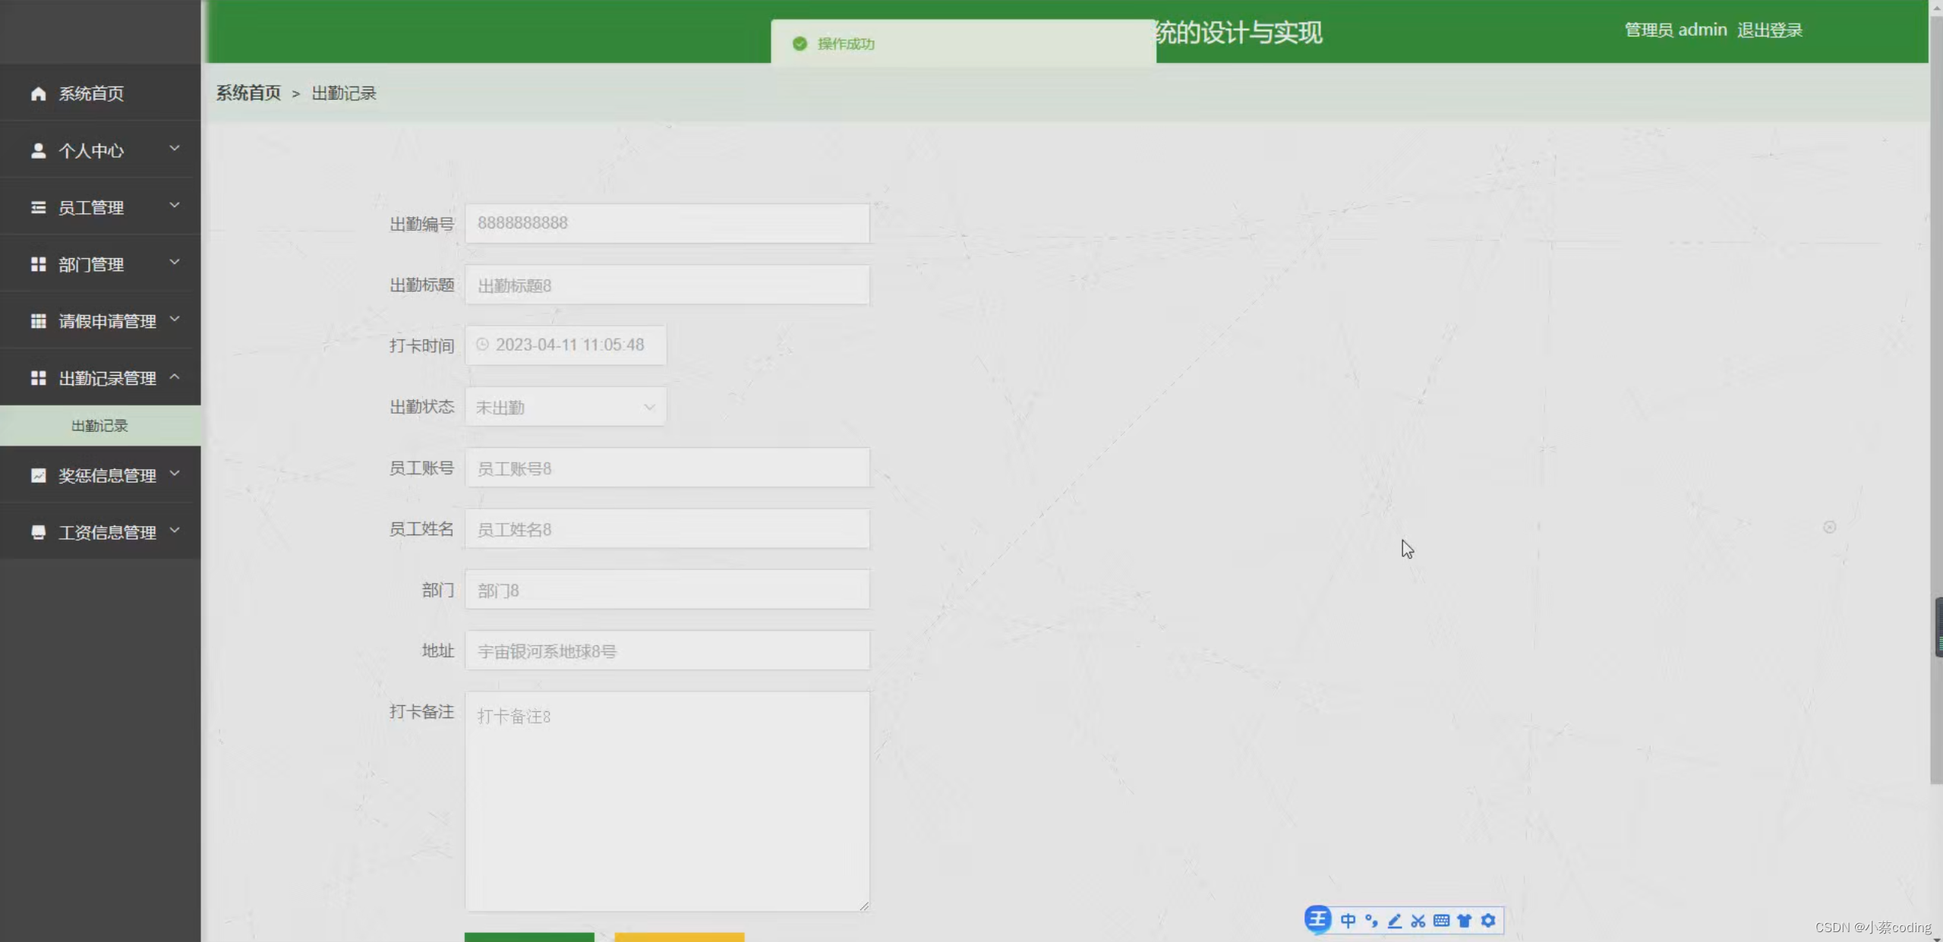Click the 退出登录 logout link
Screen dimensions: 1943x942
[x=1769, y=30]
